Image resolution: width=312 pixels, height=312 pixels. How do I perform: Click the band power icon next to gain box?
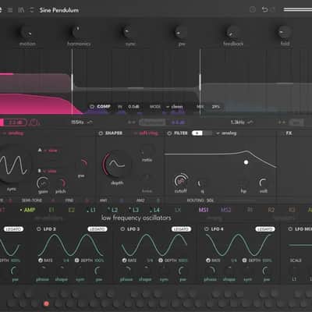34,122
